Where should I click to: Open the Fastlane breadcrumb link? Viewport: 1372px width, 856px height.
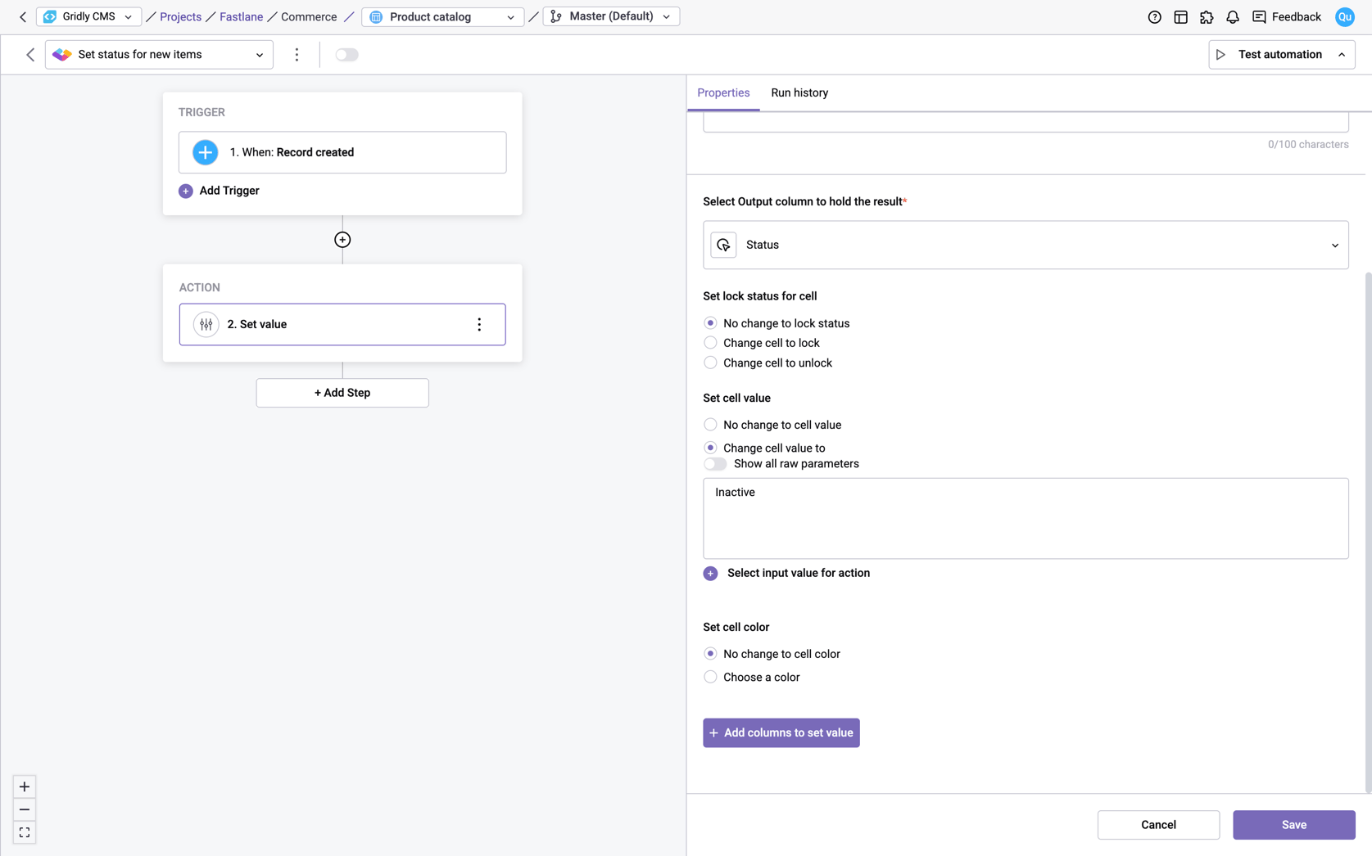point(241,16)
